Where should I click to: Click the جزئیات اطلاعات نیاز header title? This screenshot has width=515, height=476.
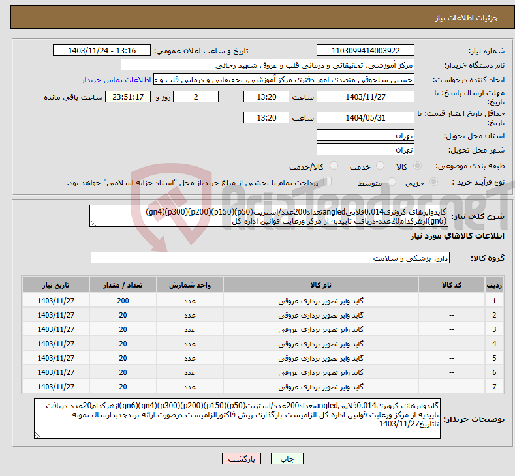(467, 18)
